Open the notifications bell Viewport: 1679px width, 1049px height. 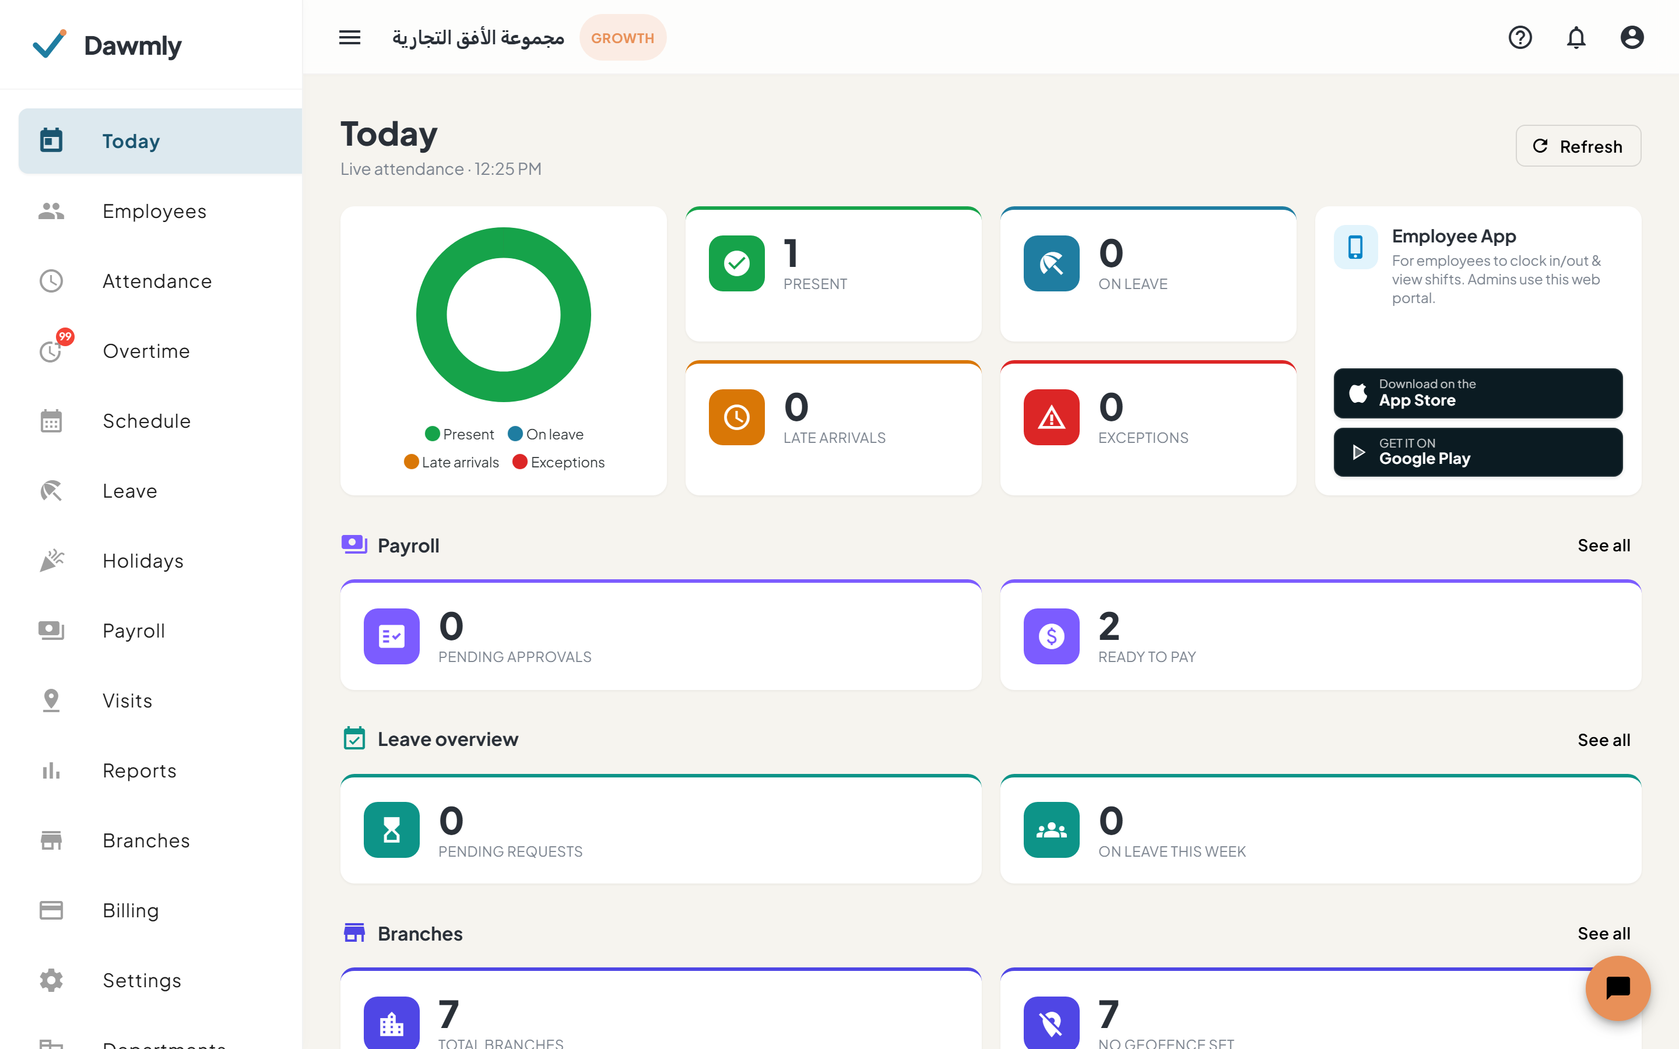tap(1576, 37)
